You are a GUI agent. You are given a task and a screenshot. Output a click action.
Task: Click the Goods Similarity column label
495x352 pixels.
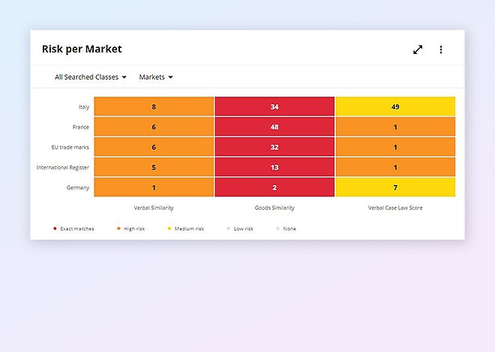(x=274, y=207)
